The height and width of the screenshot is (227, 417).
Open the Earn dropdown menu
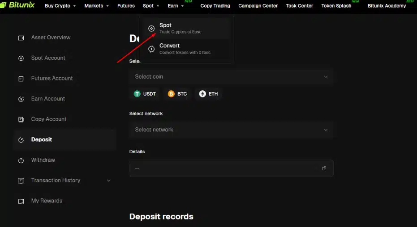[176, 5]
